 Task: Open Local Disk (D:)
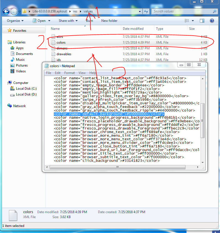point(26,94)
